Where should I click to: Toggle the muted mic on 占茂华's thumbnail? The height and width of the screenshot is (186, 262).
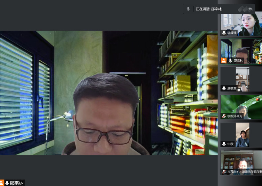pyautogui.click(x=224, y=172)
